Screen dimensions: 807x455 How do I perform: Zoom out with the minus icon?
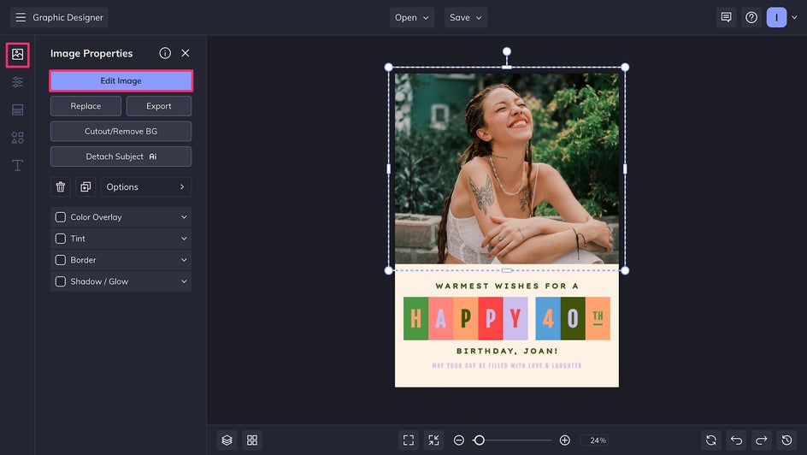[459, 440]
